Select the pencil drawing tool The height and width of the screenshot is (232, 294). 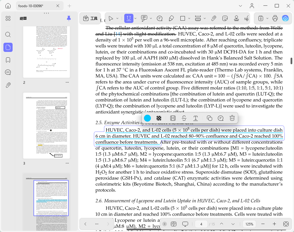click(171, 18)
